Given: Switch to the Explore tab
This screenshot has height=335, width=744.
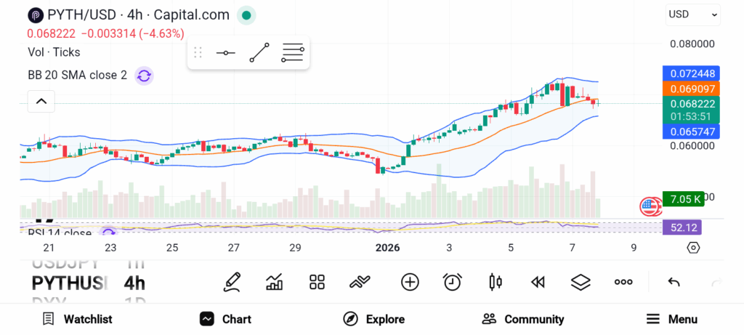Looking at the screenshot, I should coord(373,319).
